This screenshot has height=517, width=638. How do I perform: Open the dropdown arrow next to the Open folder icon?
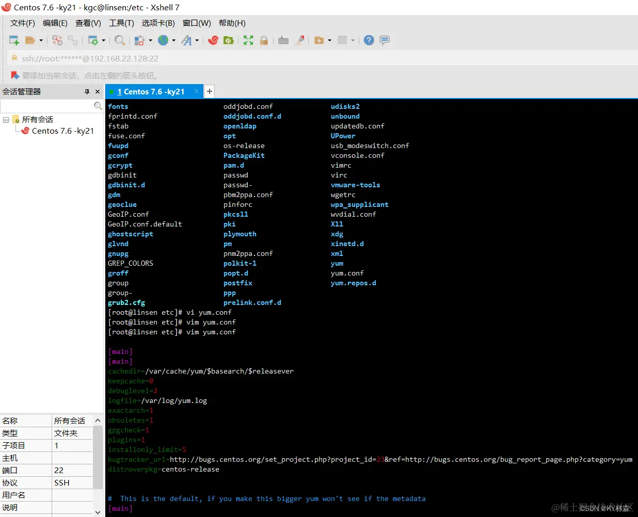coord(41,40)
